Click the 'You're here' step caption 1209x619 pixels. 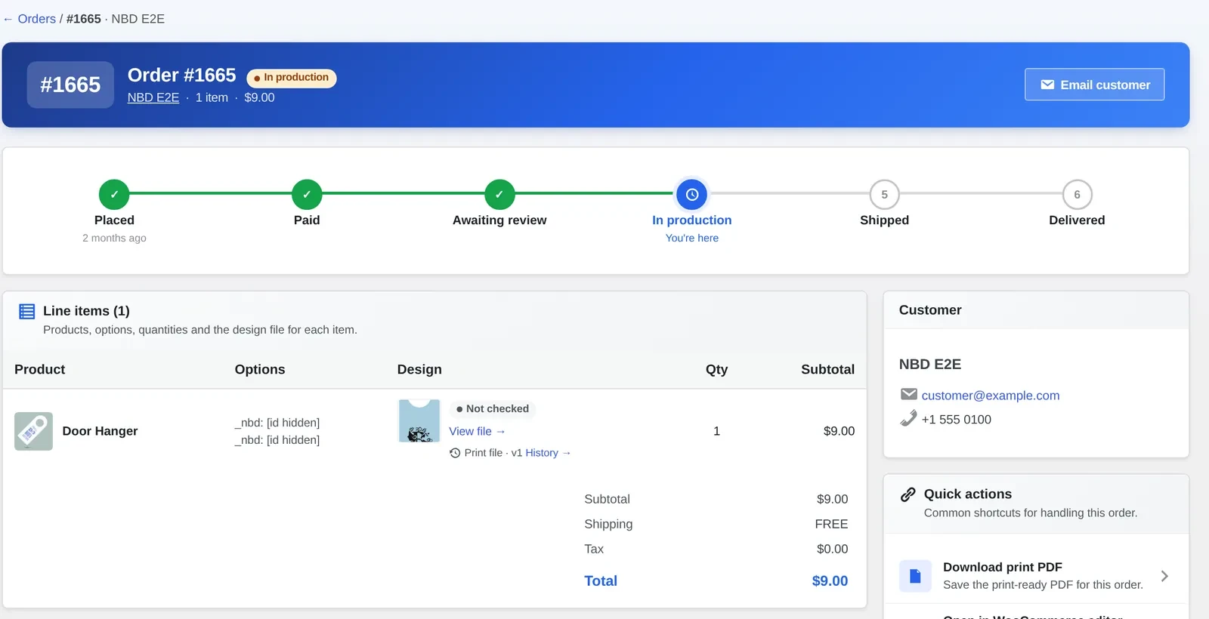692,238
